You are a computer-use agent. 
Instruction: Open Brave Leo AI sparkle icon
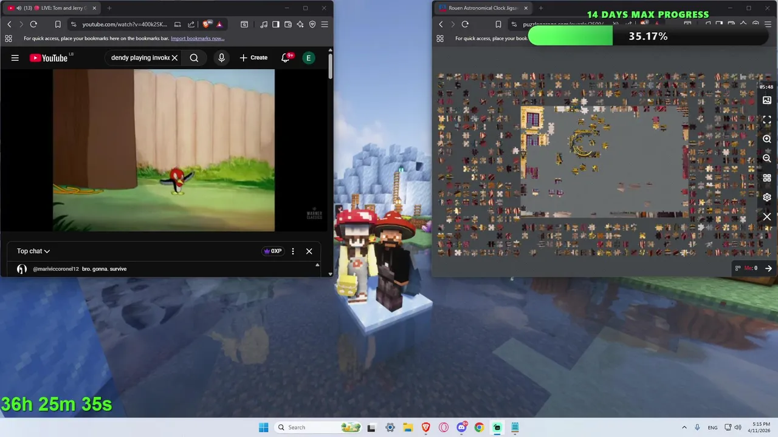(x=300, y=24)
